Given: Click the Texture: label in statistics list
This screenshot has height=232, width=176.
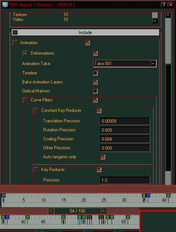Looking at the screenshot, I should tap(20, 15).
